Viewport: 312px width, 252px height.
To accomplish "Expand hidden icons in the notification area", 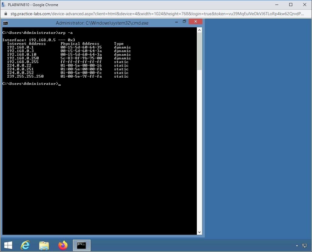I will click(x=297, y=245).
